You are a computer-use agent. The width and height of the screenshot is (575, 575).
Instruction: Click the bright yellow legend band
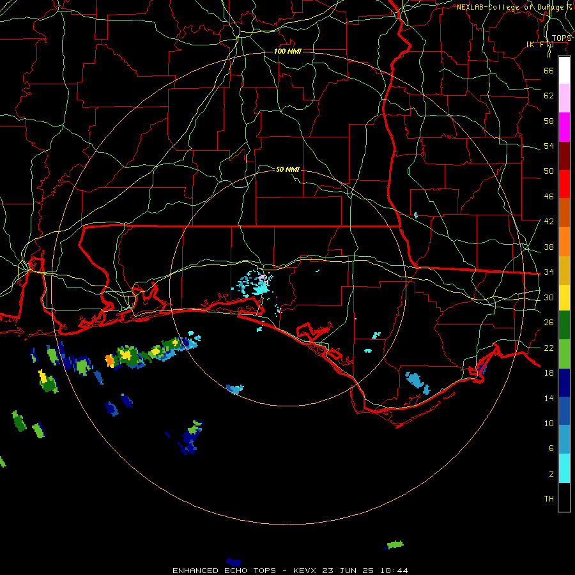(x=564, y=298)
